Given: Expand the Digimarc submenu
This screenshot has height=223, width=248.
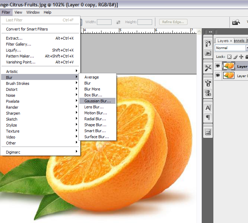Looking at the screenshot, I should point(40,152).
